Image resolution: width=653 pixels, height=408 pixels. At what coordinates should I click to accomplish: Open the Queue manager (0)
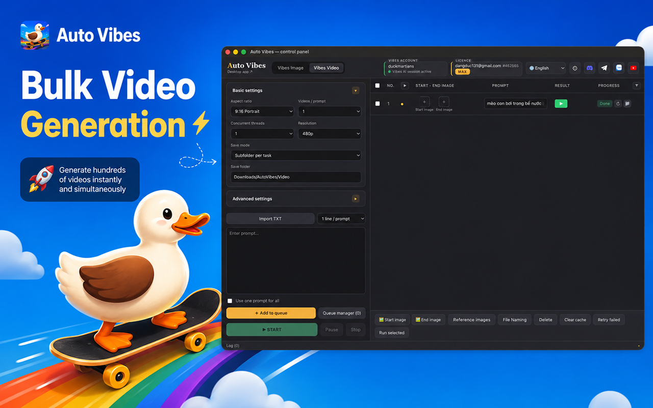point(342,313)
